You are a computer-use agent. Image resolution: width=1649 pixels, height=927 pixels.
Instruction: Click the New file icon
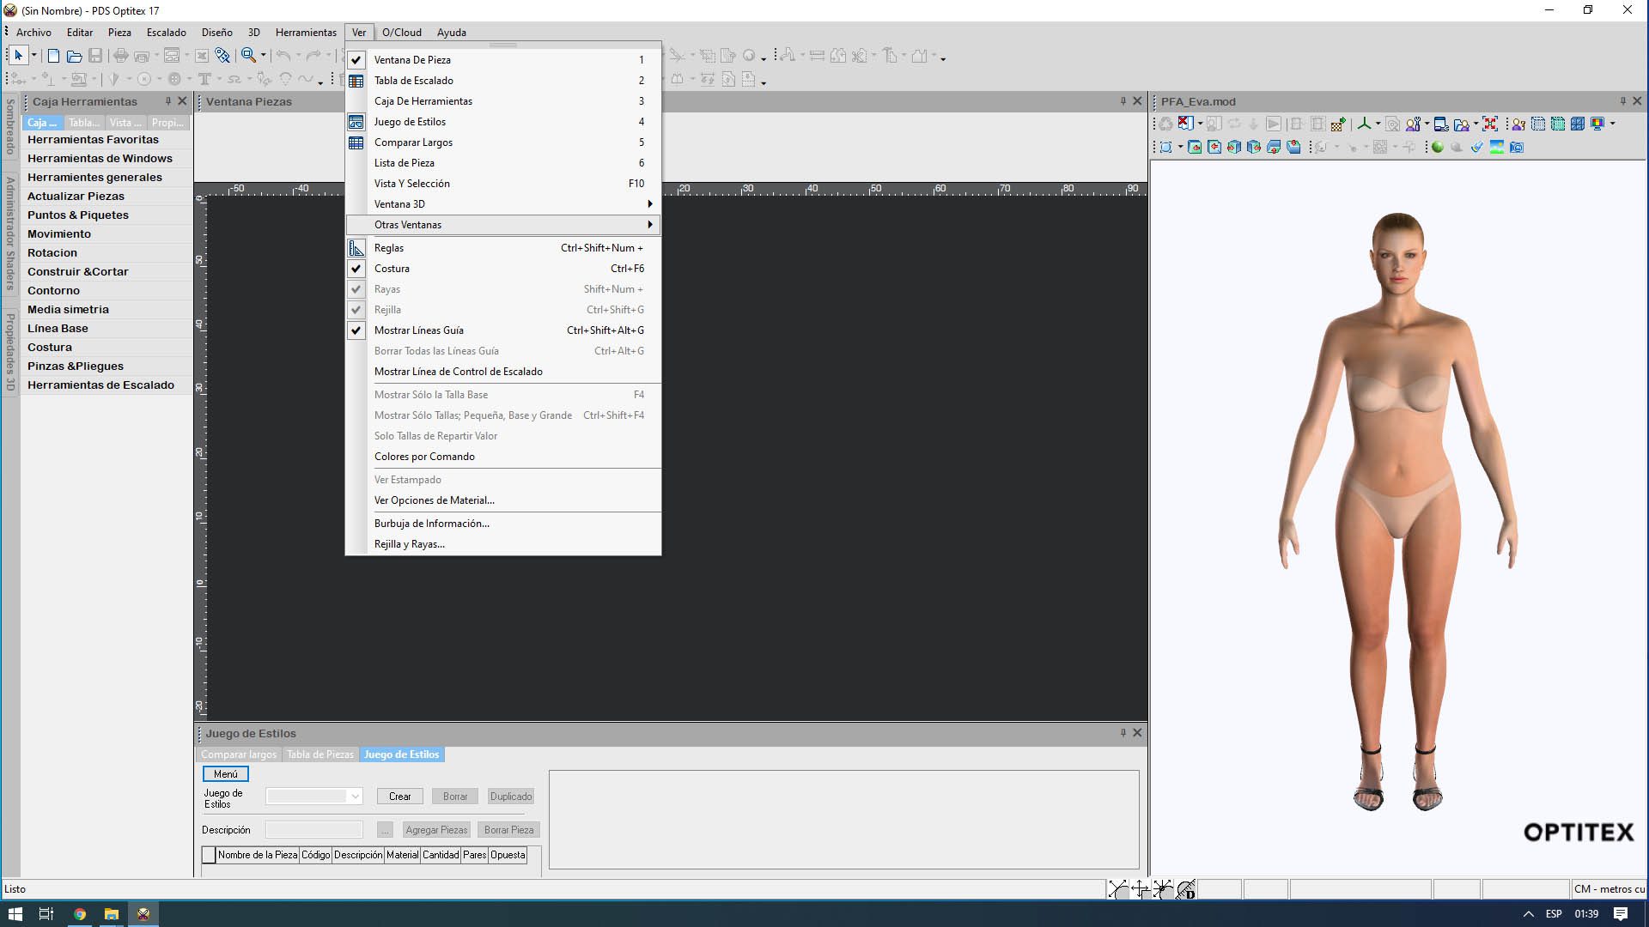pos(53,57)
